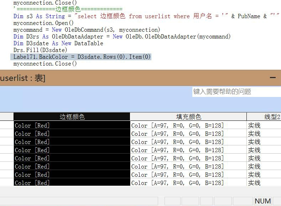Select the 边框颜色 column header
281x206 pixels.
[72, 117]
